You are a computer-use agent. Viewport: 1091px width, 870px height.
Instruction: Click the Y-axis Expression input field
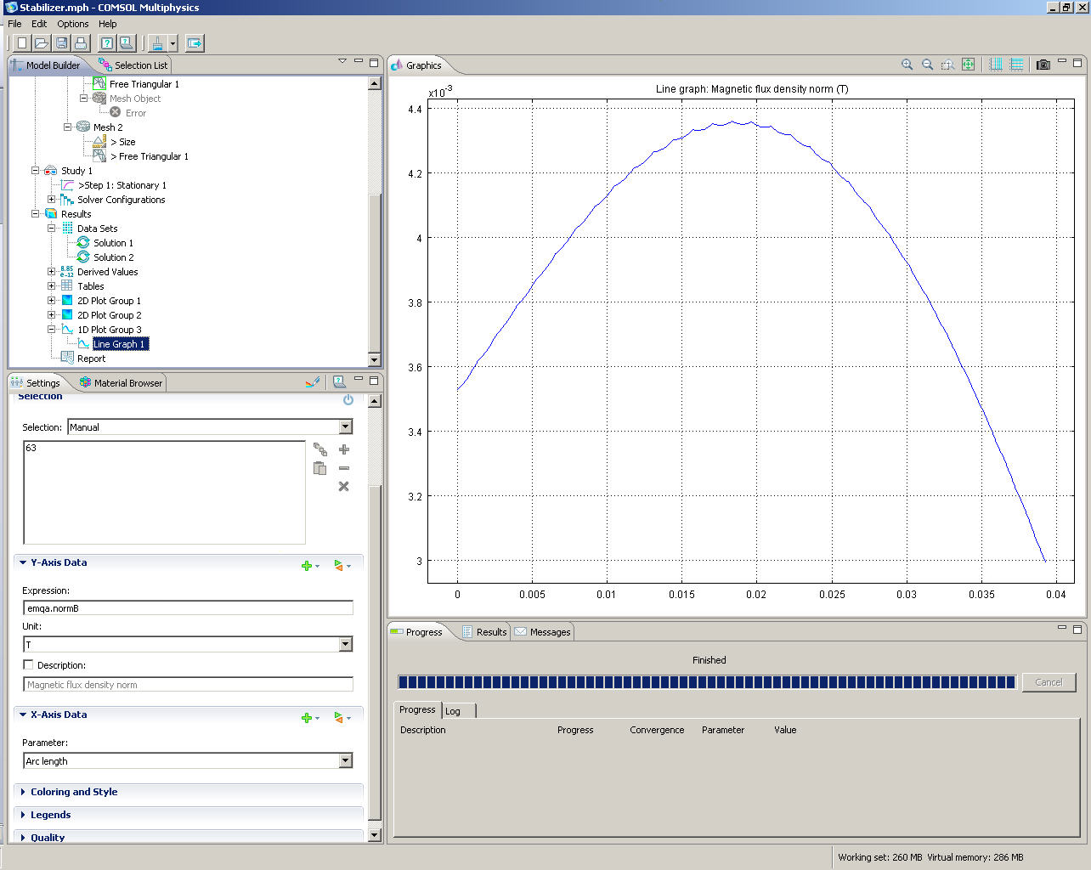tap(187, 608)
